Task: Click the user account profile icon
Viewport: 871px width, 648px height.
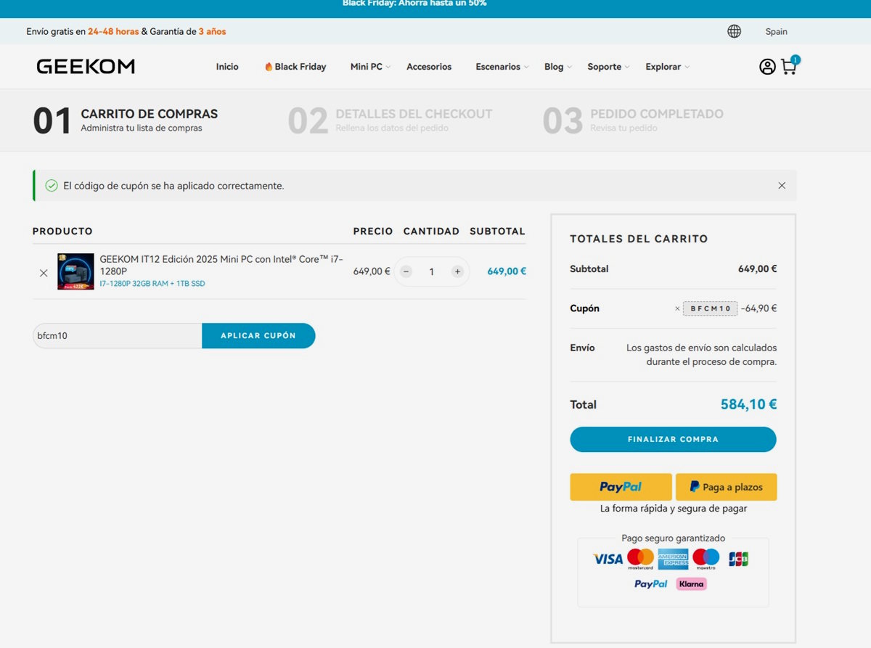Action: [x=767, y=67]
